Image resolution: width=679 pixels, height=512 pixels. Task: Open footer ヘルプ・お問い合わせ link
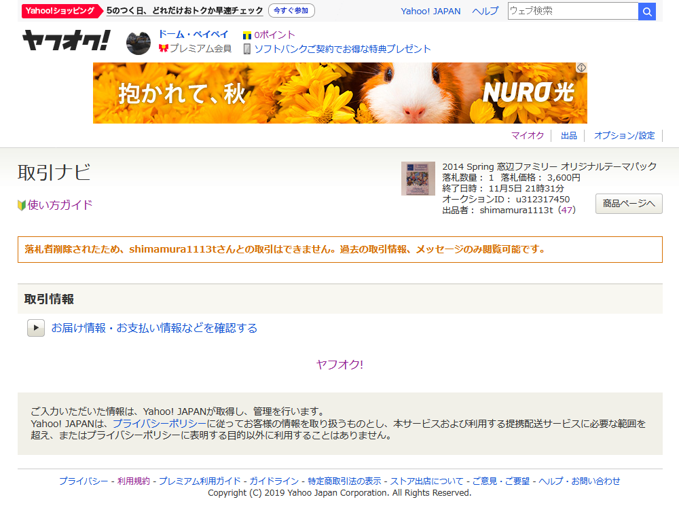click(579, 481)
